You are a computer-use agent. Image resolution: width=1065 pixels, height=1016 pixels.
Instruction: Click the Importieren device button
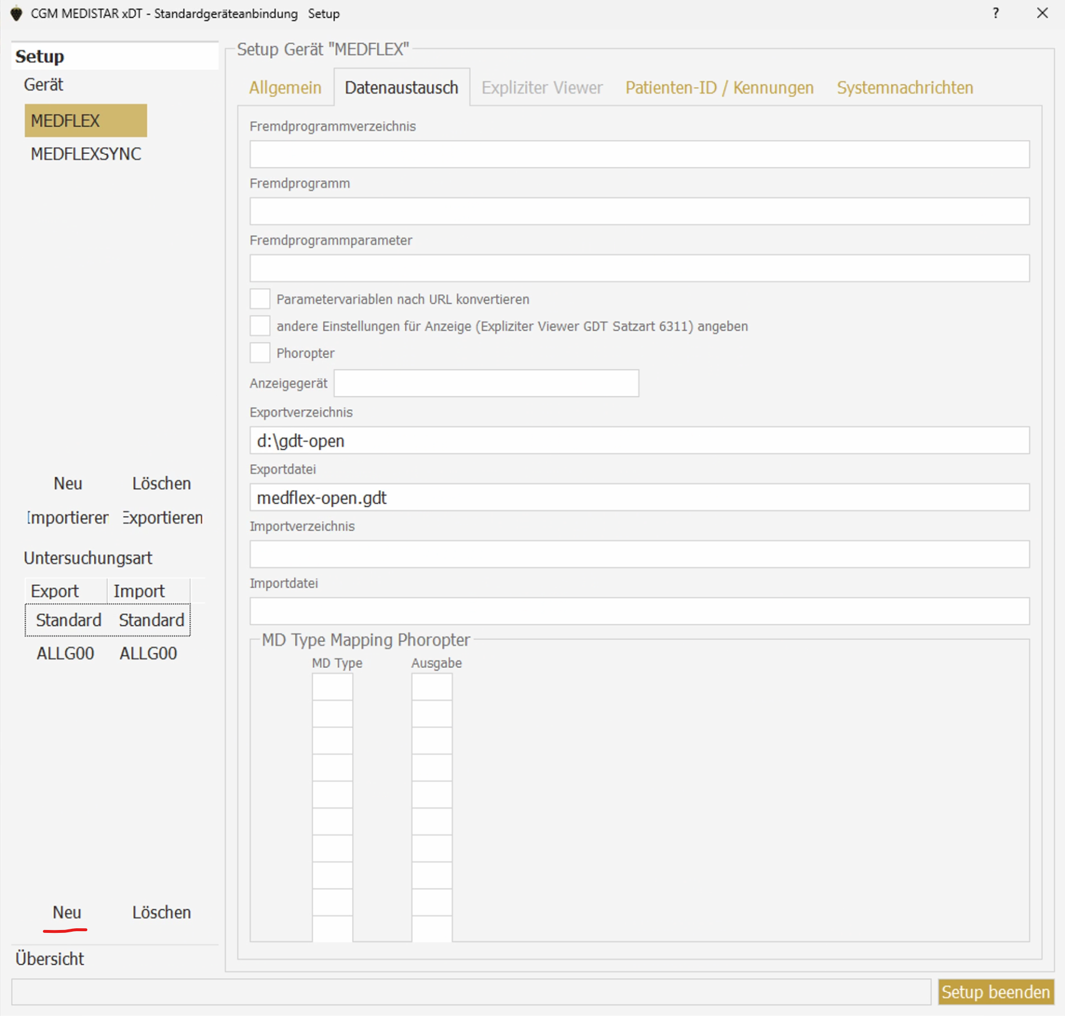(67, 517)
